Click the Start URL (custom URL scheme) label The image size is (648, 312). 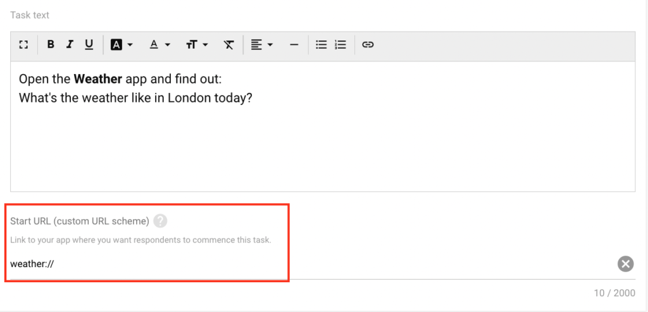tap(80, 221)
